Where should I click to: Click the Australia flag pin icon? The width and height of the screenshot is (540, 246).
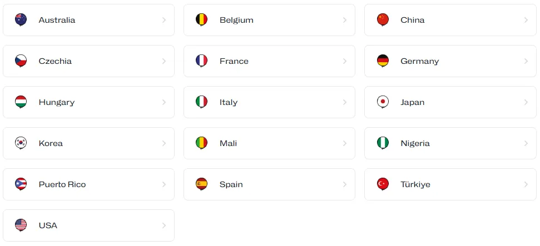tap(21, 20)
